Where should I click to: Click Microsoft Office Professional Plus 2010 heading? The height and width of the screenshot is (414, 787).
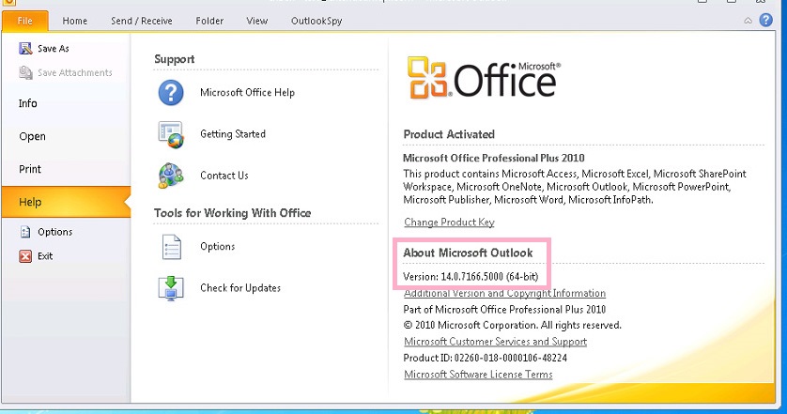click(x=494, y=158)
